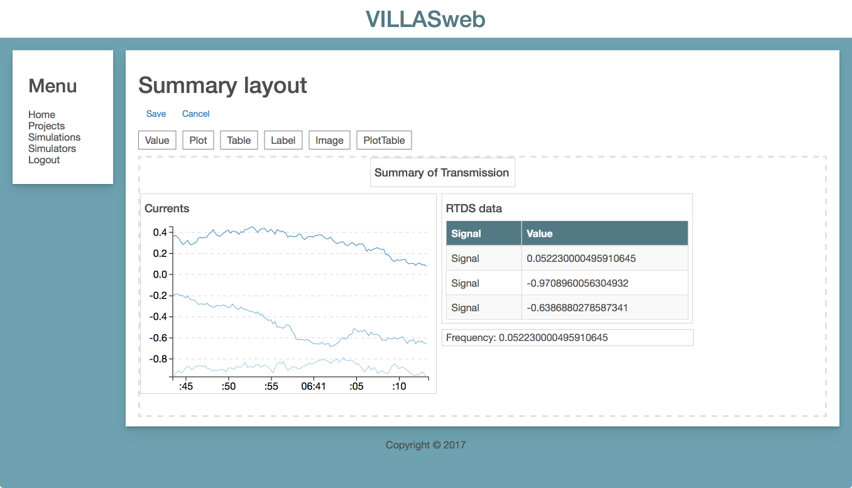Log out via the Logout link

[44, 160]
